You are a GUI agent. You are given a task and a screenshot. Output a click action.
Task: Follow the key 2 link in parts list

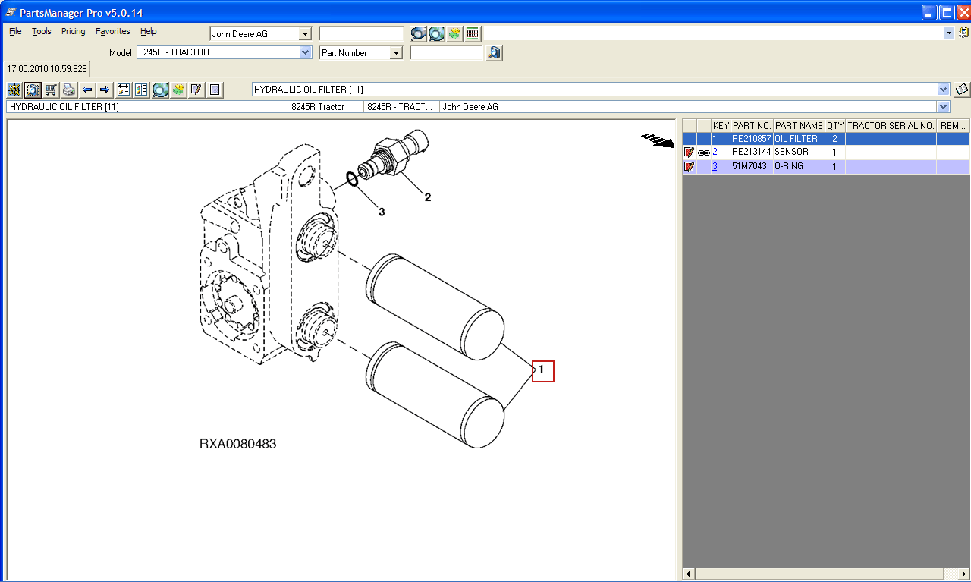[715, 152]
